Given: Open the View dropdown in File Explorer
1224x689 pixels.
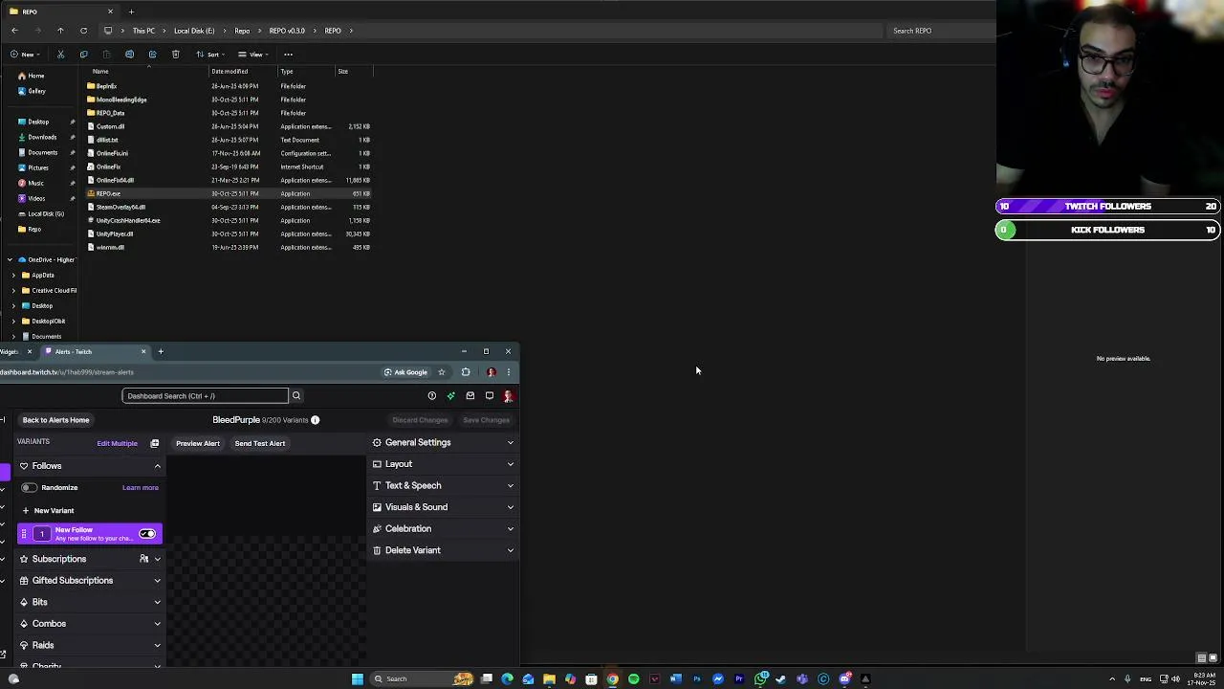Looking at the screenshot, I should click(253, 55).
